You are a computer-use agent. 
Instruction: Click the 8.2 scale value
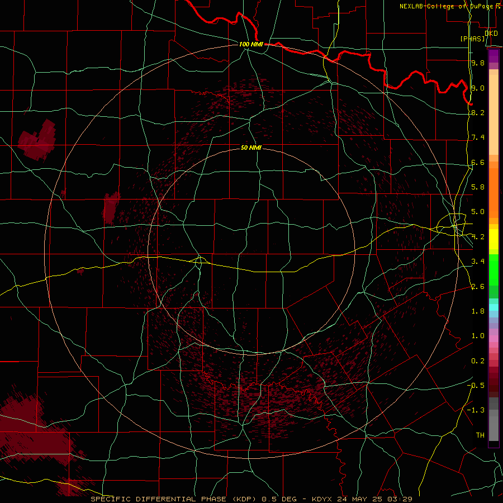click(478, 112)
